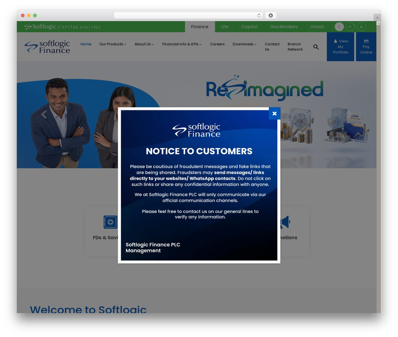Switch to the Capital tab
398x337 pixels.
pos(249,27)
